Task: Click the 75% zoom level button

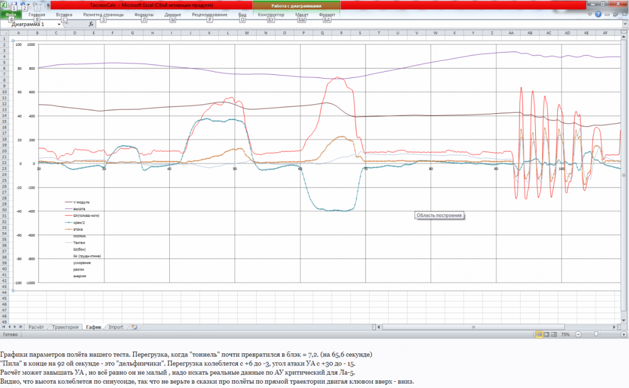Action: coord(565,335)
